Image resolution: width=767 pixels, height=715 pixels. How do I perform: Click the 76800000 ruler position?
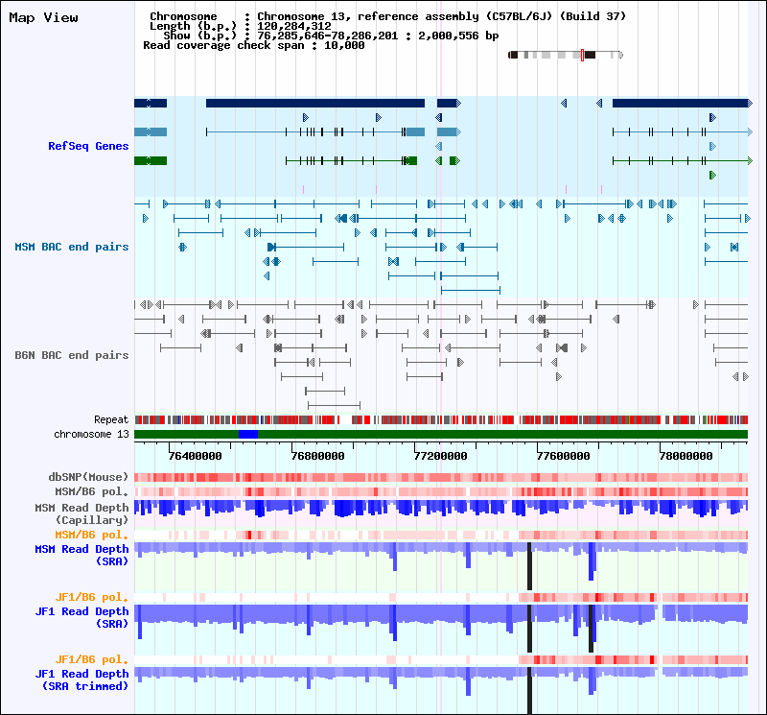(317, 456)
